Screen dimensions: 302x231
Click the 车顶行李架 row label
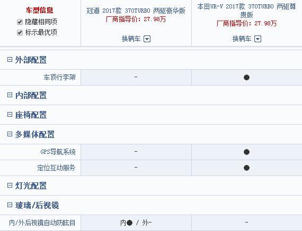[59, 77]
